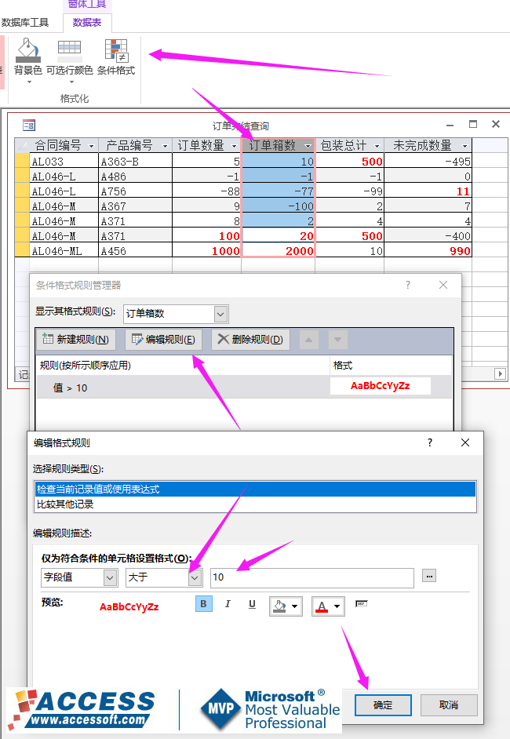The height and width of the screenshot is (739, 510).
Task: Click the 删除规则 button
Action: click(x=250, y=340)
